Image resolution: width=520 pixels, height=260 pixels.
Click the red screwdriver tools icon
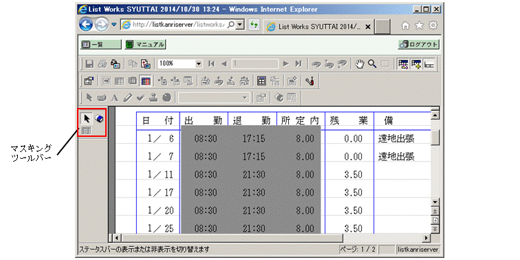pos(310,80)
